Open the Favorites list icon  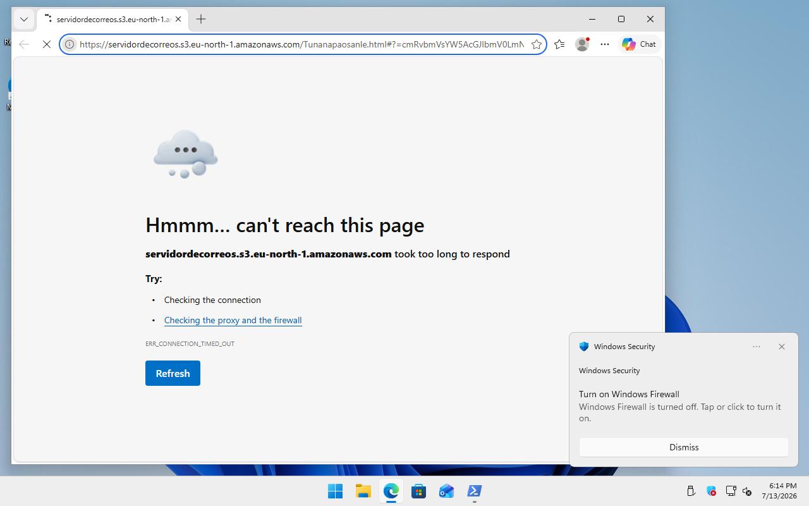click(559, 44)
